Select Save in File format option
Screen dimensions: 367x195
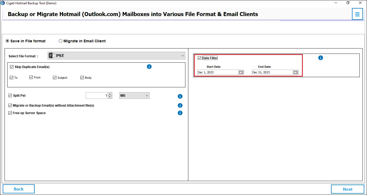click(x=26, y=41)
